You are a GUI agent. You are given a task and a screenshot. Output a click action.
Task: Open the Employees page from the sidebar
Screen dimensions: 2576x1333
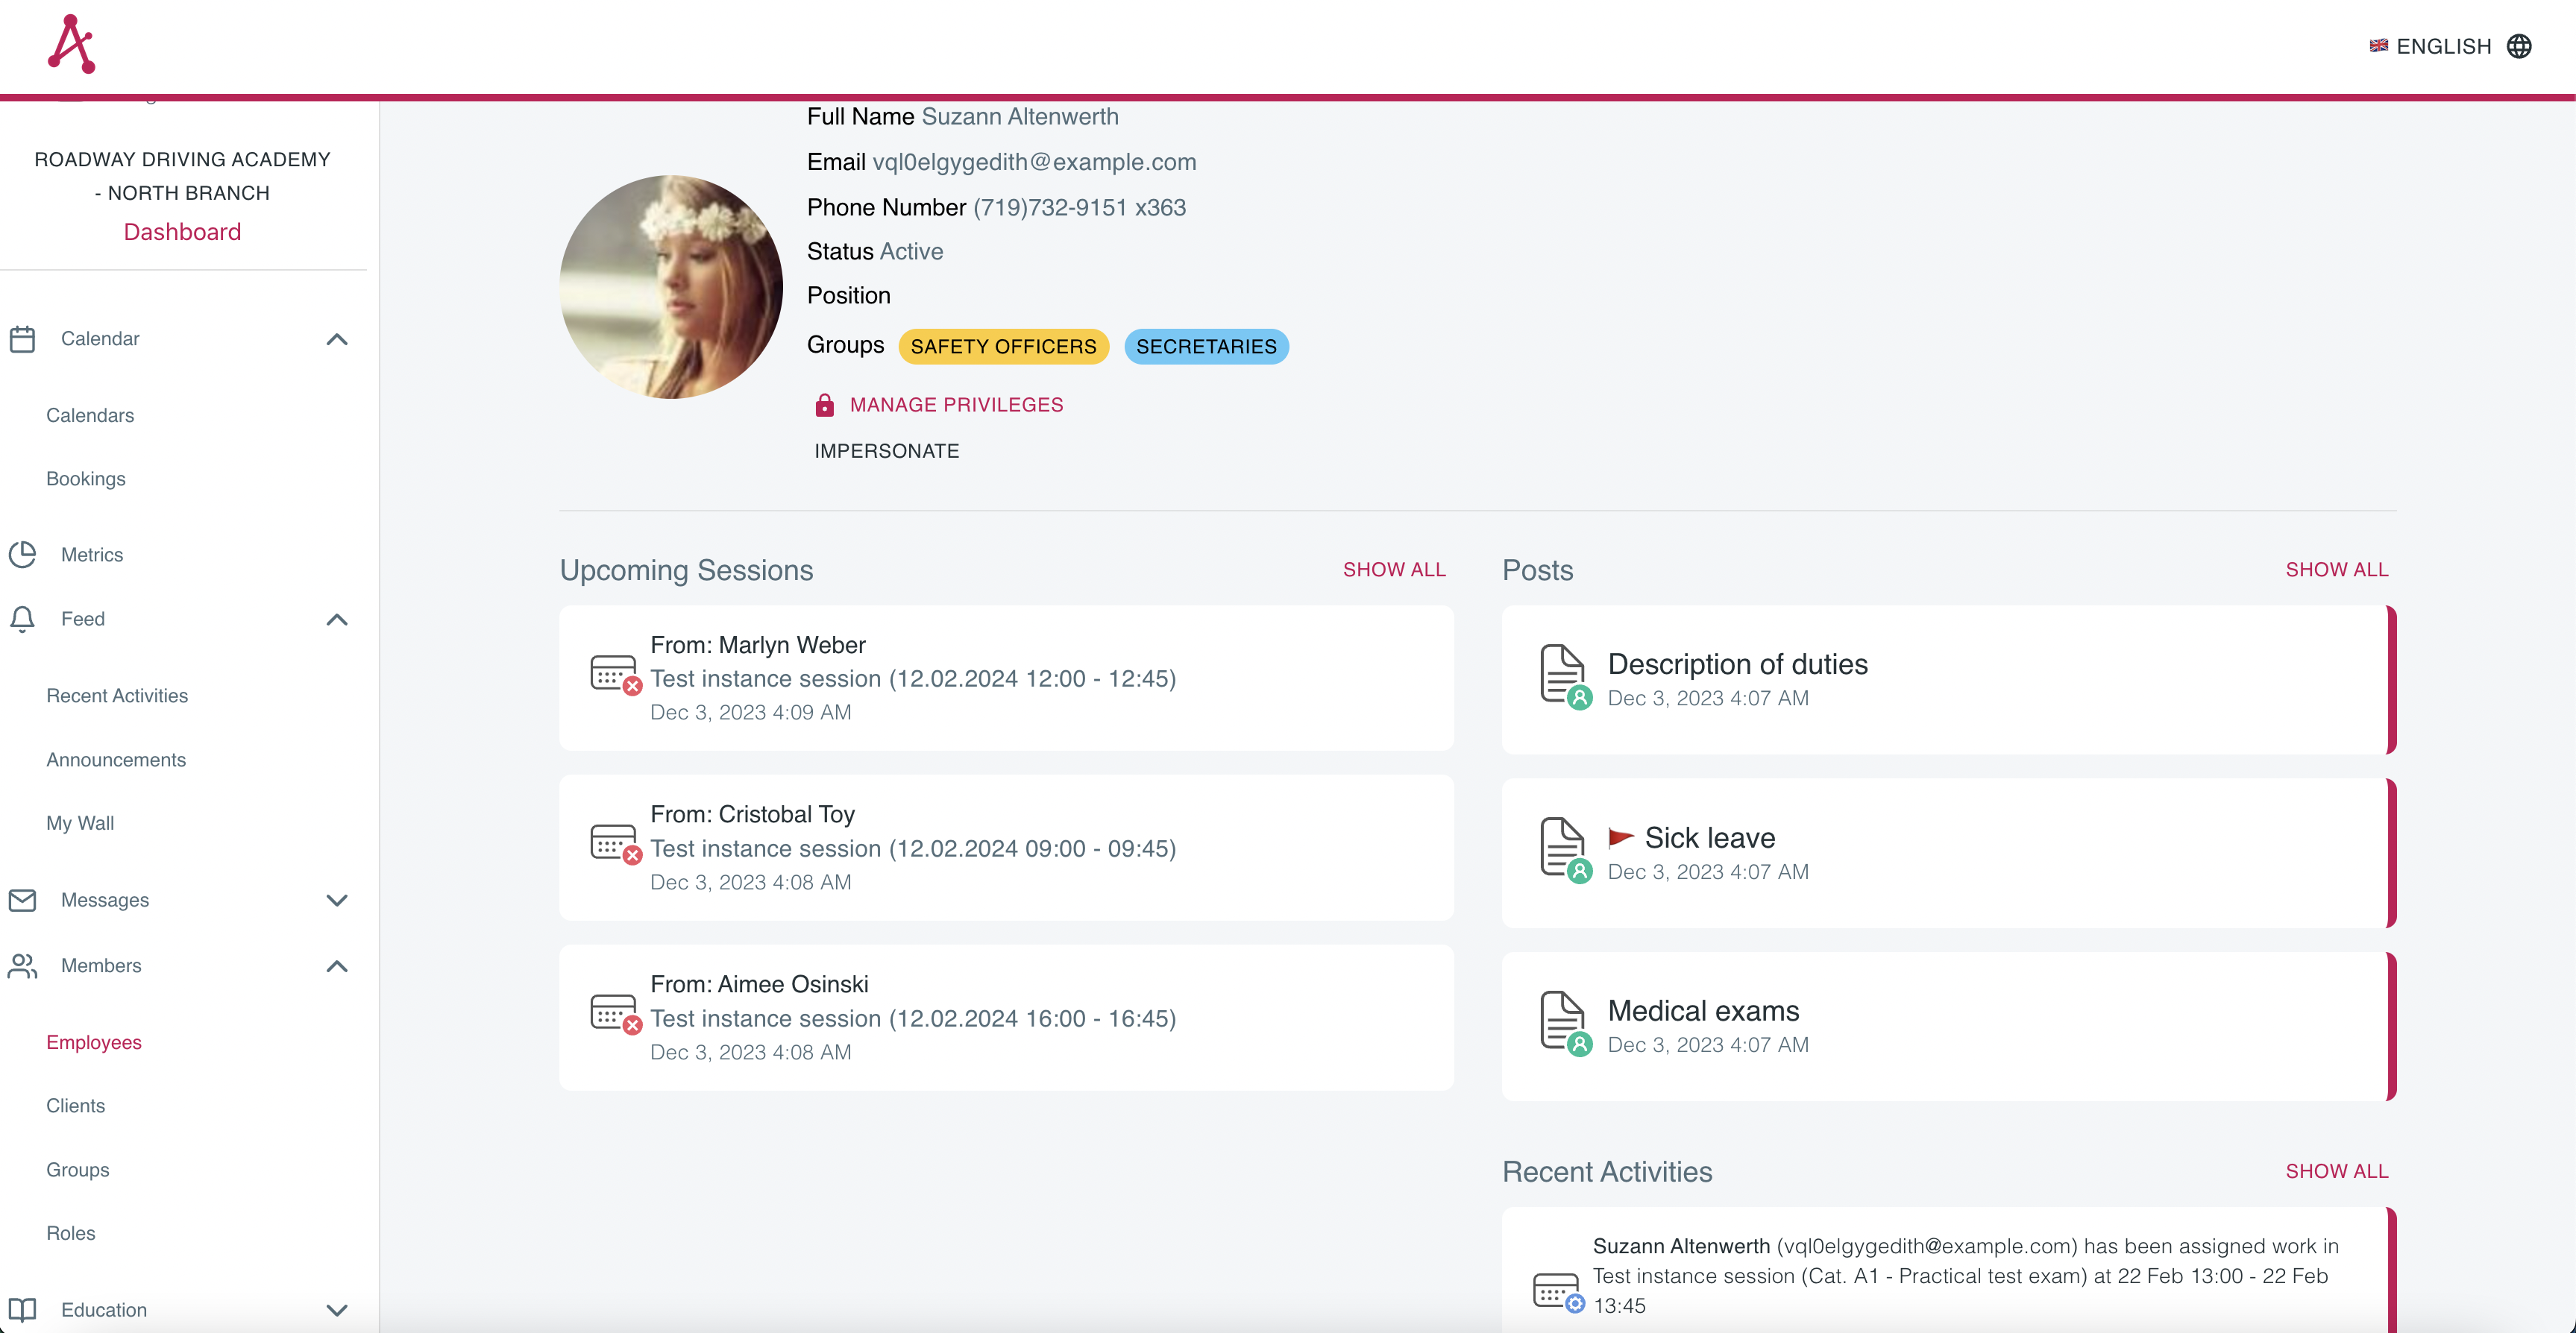93,1042
